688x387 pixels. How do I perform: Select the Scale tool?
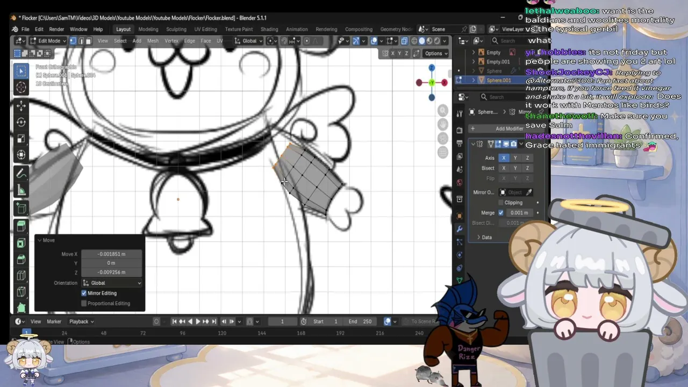pos(21,139)
